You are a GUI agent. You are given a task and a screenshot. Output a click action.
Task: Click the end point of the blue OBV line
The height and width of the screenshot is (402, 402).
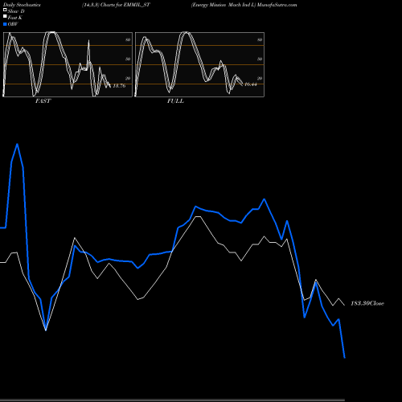(344, 357)
